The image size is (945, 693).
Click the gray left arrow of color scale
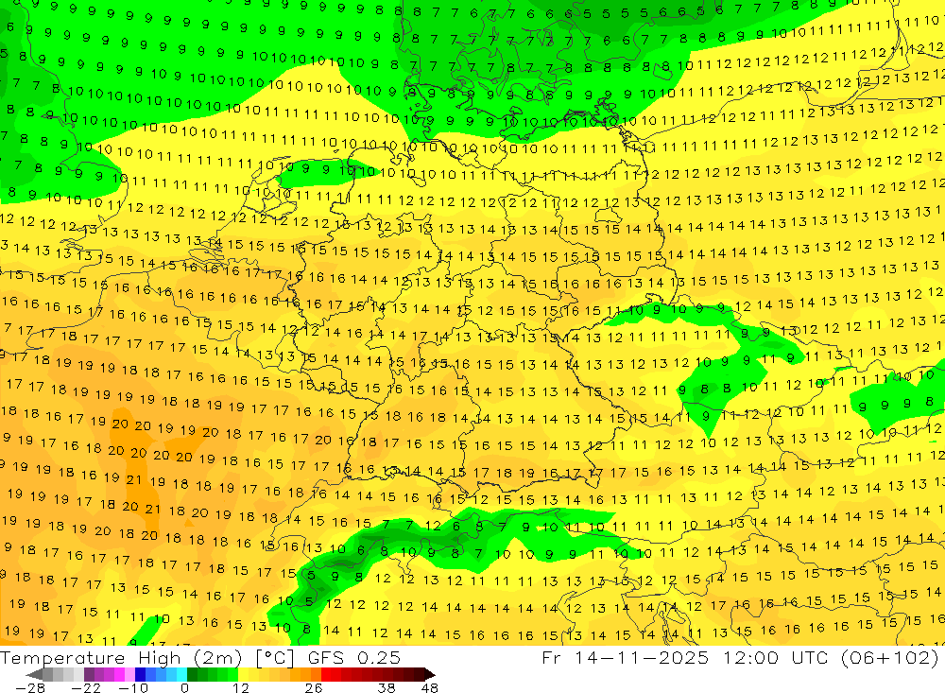(34, 674)
